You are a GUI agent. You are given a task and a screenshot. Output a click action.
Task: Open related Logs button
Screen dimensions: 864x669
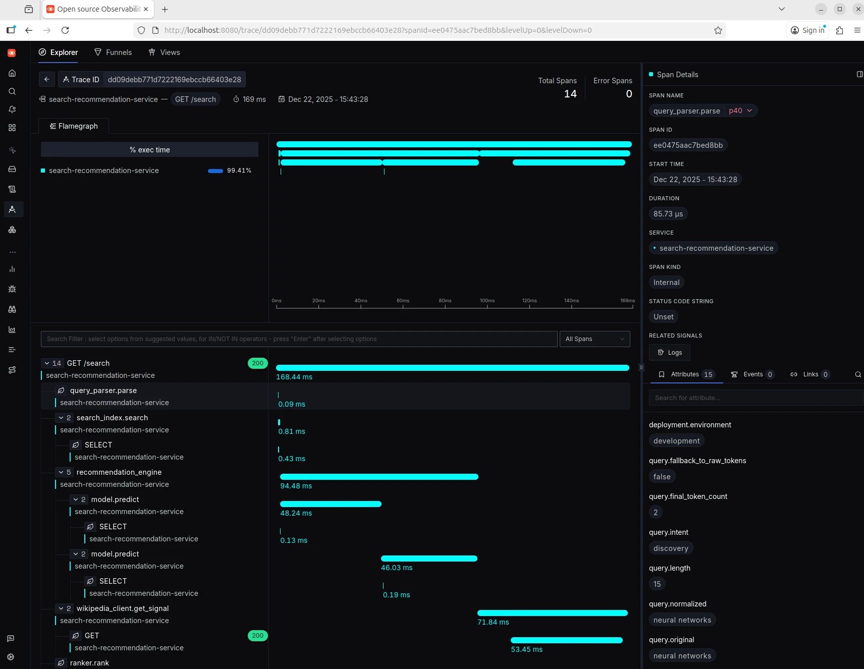click(670, 352)
